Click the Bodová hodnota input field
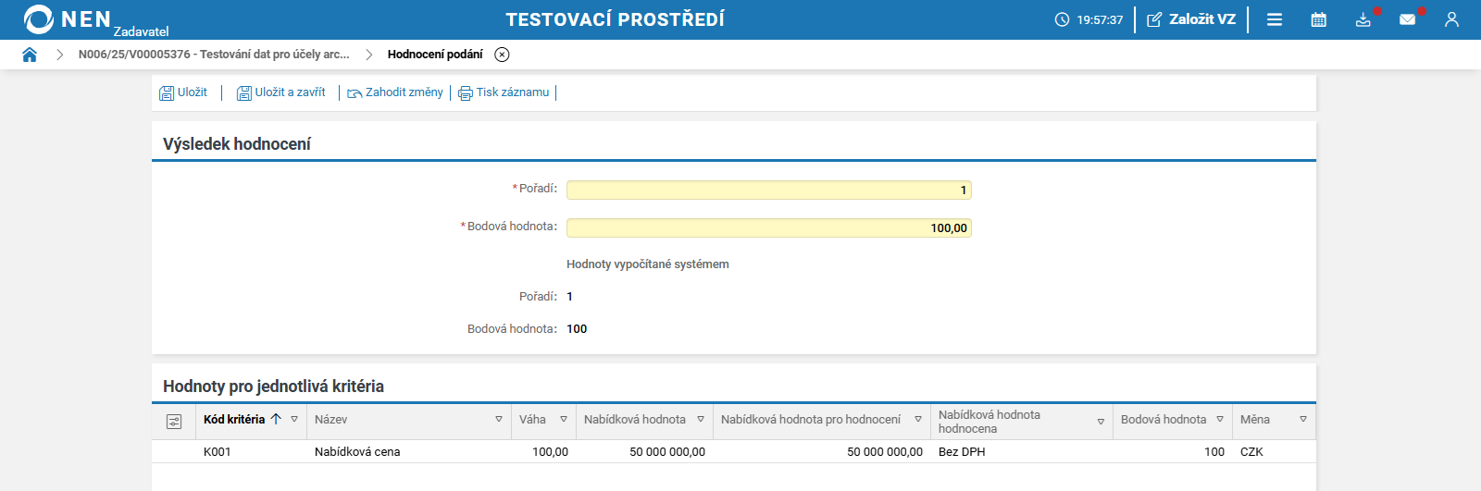 click(x=768, y=228)
